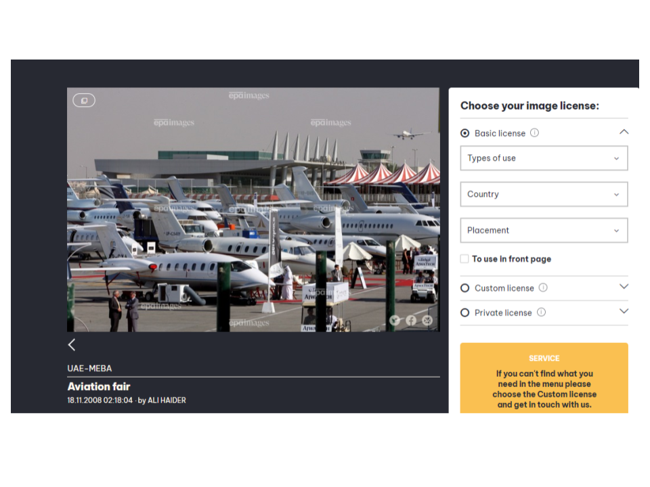Open the Basic license info icon
Viewport: 650px width, 487px height.
534,133
